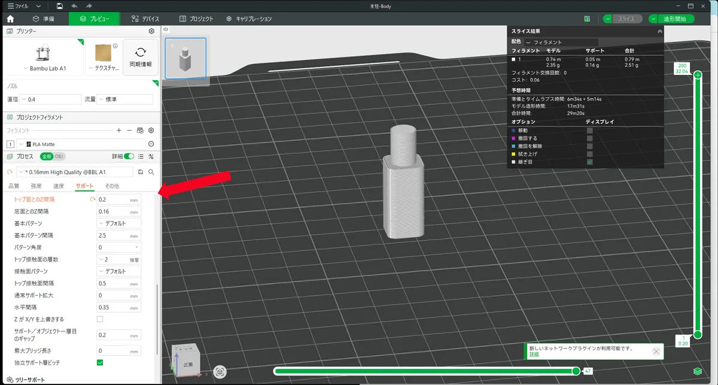Click PLA Matte edit circle icon

click(151, 144)
